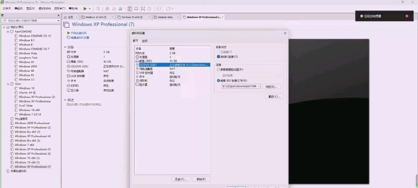Select 共享的虚拟机 in the library tree
The height and width of the screenshot is (188, 418).
[18, 171]
